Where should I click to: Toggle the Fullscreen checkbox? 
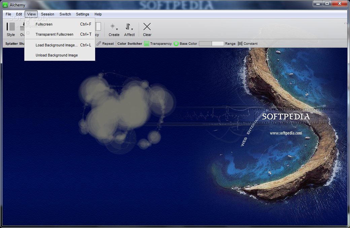point(28,23)
